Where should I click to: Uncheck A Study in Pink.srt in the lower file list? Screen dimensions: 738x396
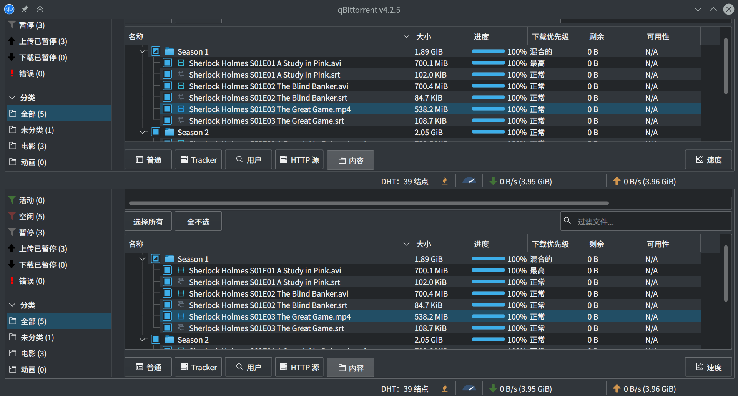coord(167,282)
